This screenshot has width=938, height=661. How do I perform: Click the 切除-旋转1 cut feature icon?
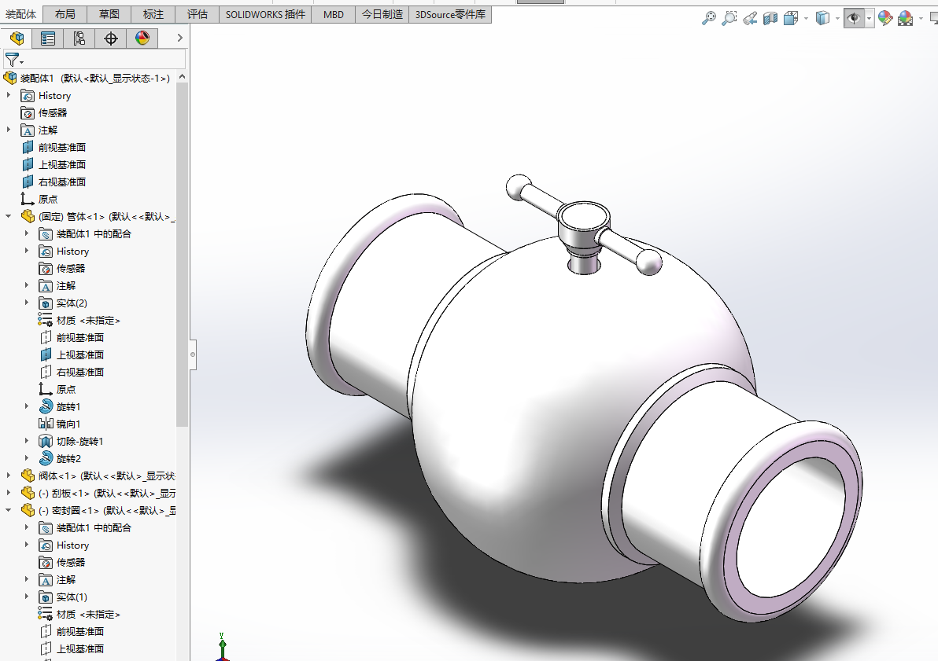46,441
